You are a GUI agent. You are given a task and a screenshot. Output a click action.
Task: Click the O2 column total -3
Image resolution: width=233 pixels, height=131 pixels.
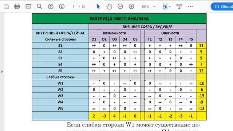(104, 116)
